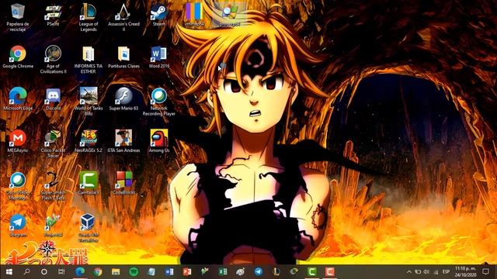Open green Camtasia icon on taskbar

312,272
